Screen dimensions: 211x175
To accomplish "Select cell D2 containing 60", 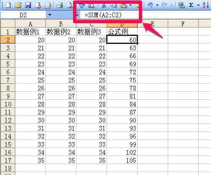I will pos(122,40).
